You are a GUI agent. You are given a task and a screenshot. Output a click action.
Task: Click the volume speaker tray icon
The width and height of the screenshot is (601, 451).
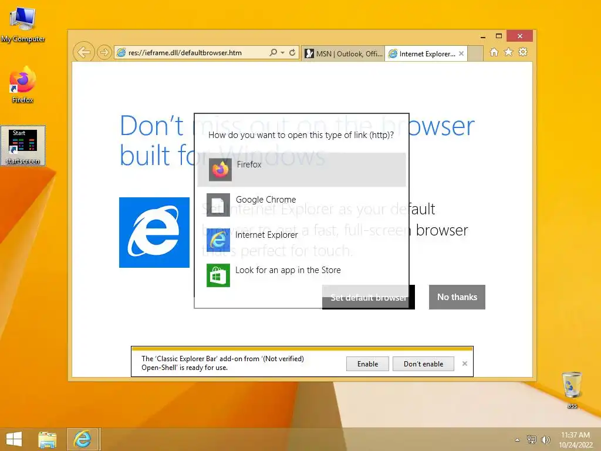(545, 439)
